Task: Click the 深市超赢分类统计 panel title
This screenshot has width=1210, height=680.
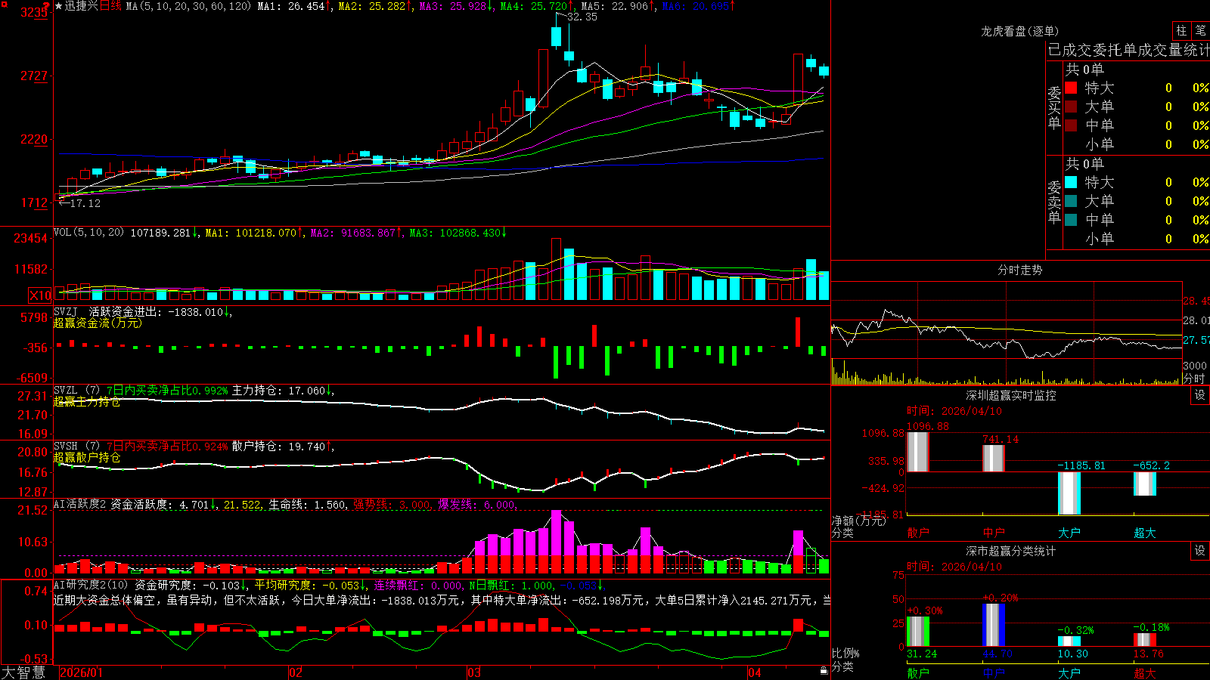Action: 1011,551
